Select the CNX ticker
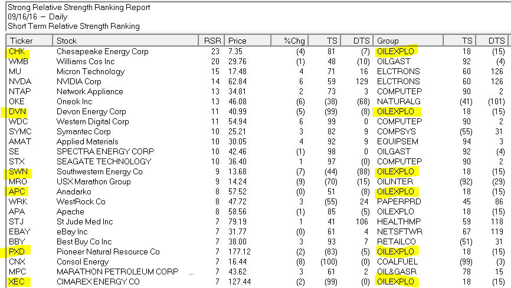511x288 pixels. (17, 262)
